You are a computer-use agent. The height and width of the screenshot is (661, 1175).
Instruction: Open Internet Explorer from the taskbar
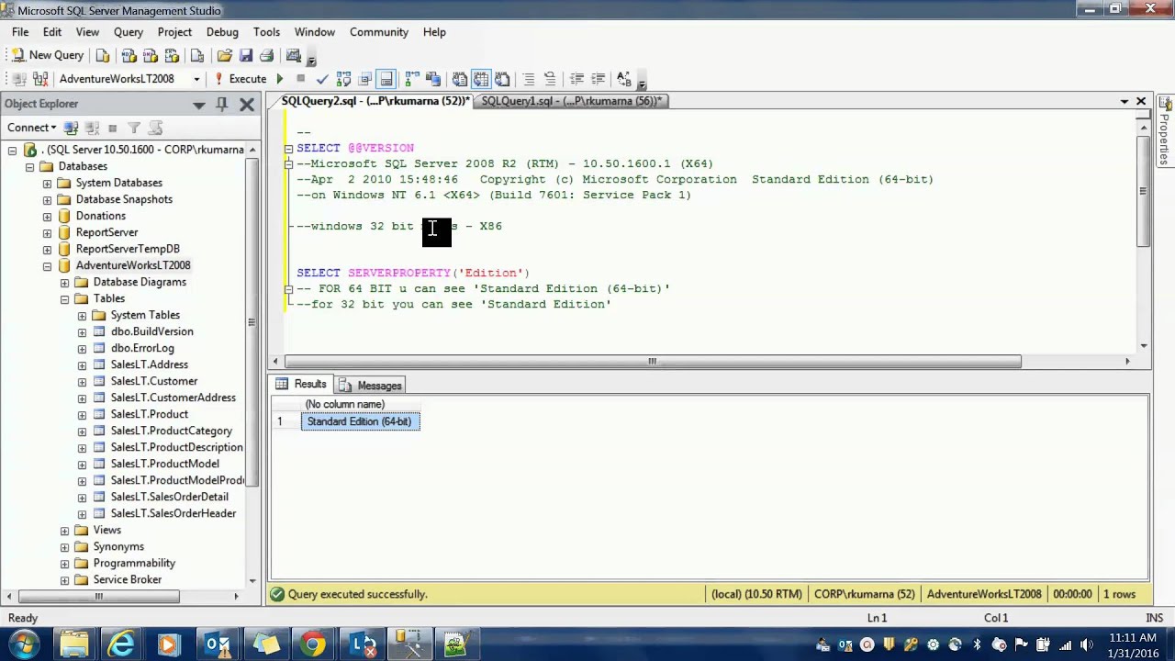point(121,644)
